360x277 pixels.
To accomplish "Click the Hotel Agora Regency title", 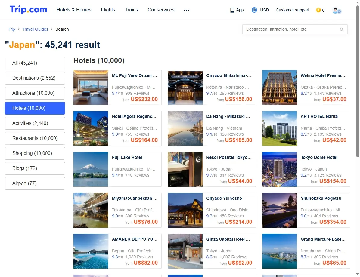I will click(x=134, y=116).
